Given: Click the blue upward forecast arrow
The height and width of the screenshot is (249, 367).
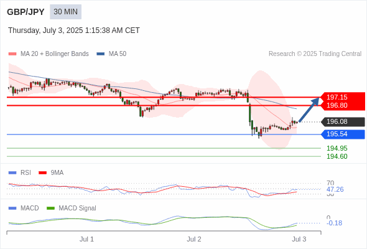Looking at the screenshot, I should [309, 110].
